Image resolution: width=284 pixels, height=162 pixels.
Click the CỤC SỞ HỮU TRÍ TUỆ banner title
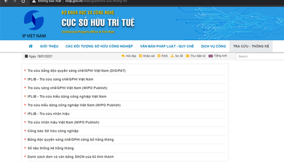point(98,23)
